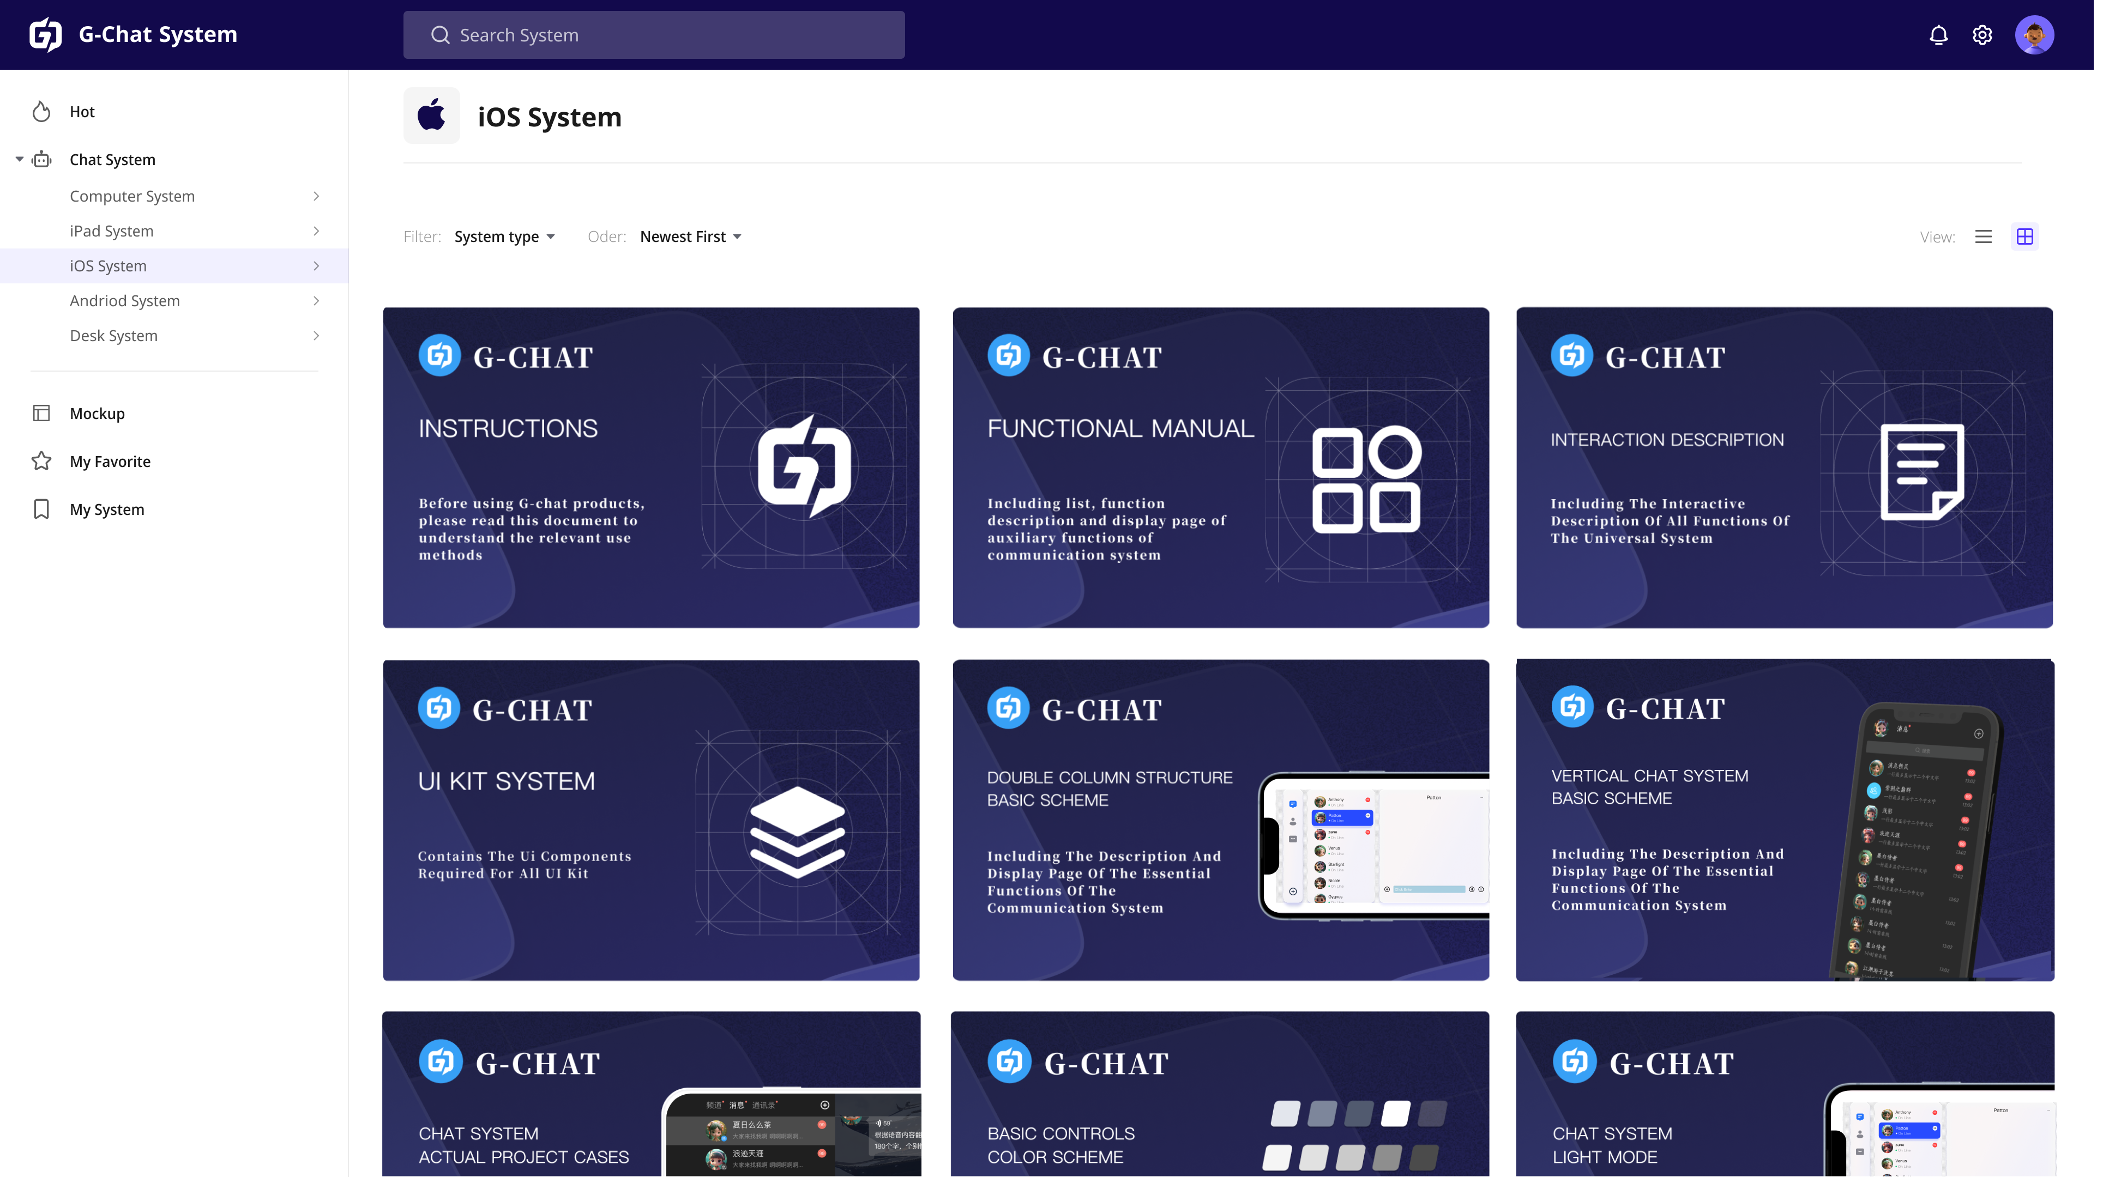Open the Newest First order dropdown

pyautogui.click(x=689, y=236)
